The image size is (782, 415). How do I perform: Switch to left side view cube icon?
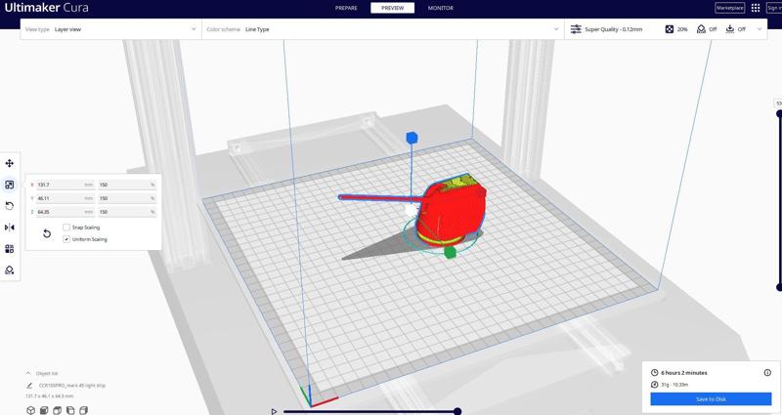click(x=70, y=410)
